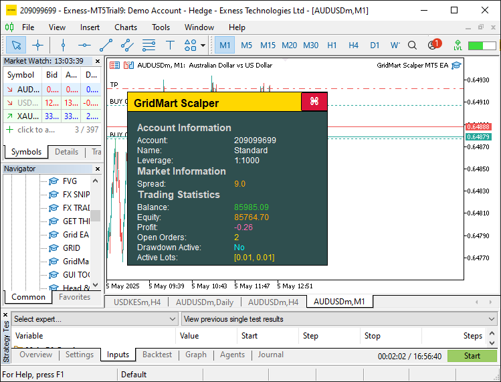This screenshot has height=382, width=501.
Task: Close the Strategy Tester panel
Action: click(5, 315)
